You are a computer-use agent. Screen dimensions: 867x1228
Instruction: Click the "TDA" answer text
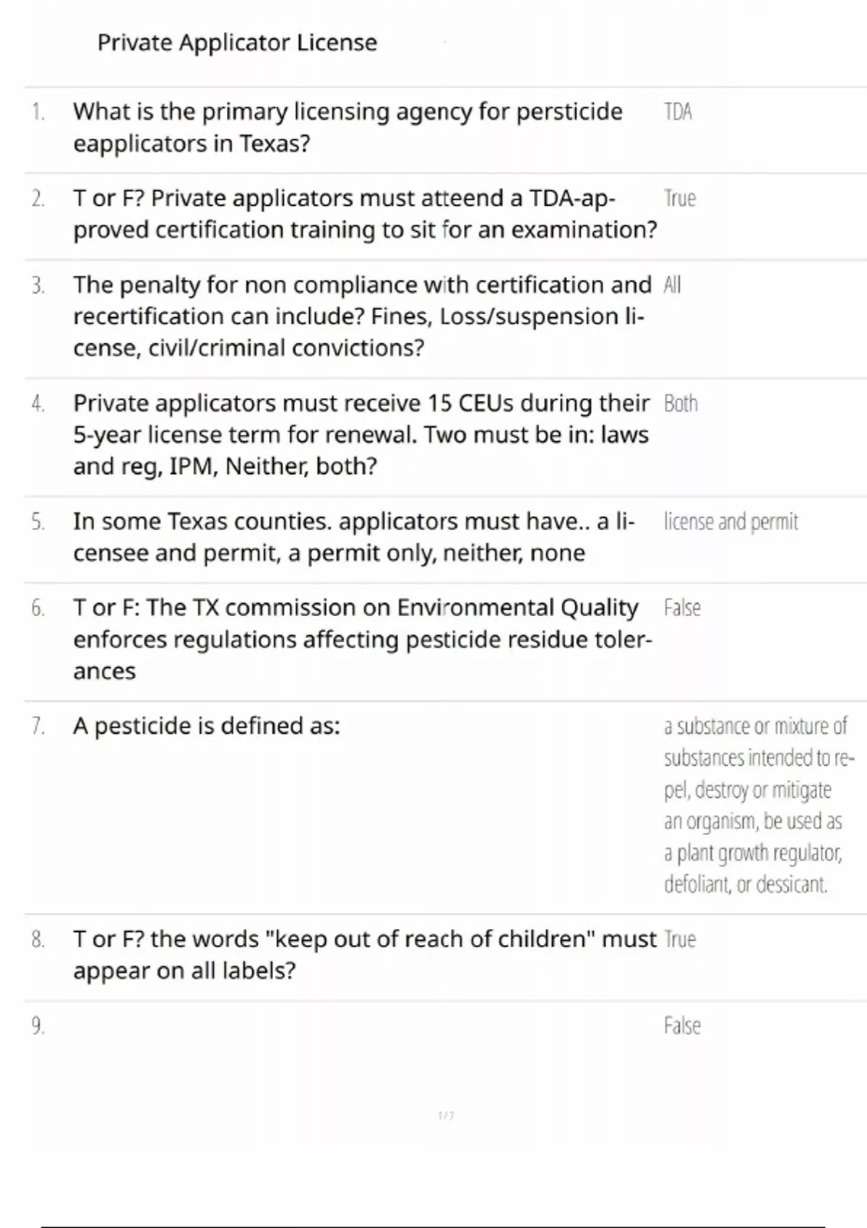click(678, 112)
